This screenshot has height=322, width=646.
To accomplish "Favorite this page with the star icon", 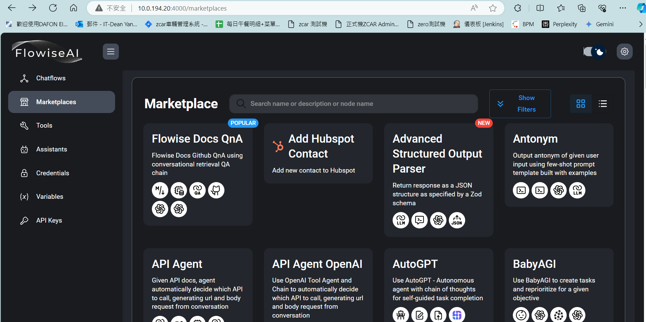I will tap(492, 8).
